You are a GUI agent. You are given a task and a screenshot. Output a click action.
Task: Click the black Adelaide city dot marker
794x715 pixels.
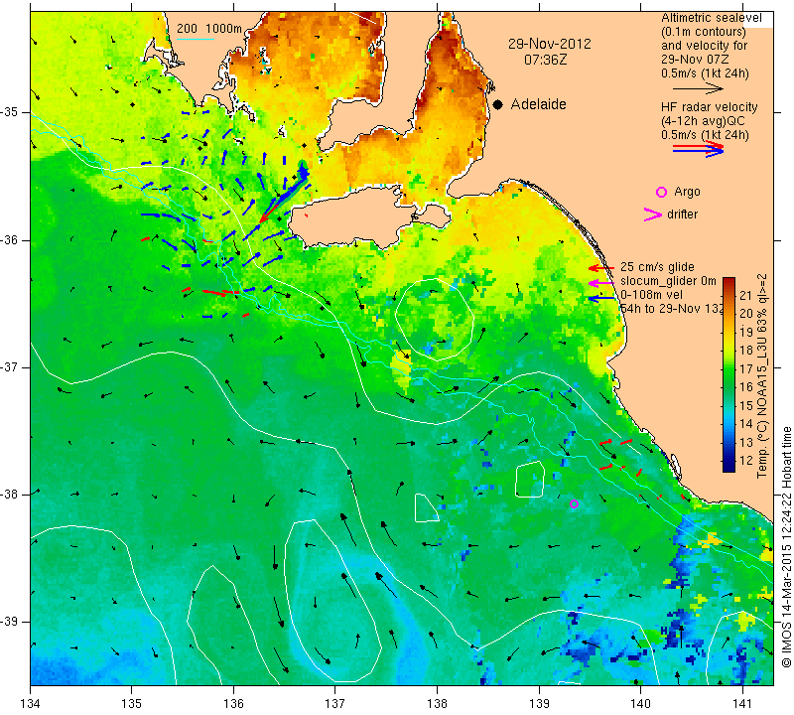click(x=498, y=104)
